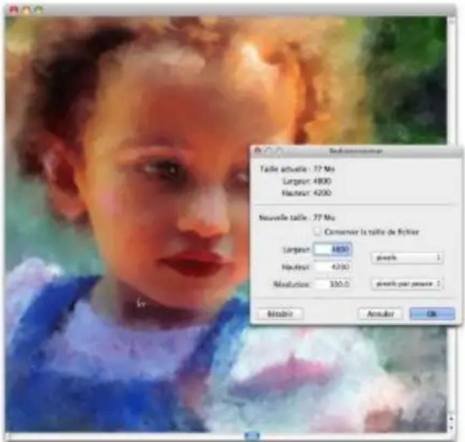Open the pixels unit dropdown

(x=407, y=257)
